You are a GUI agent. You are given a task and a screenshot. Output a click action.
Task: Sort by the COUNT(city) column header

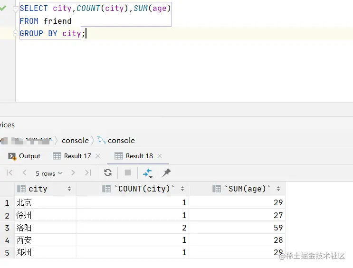click(x=133, y=189)
